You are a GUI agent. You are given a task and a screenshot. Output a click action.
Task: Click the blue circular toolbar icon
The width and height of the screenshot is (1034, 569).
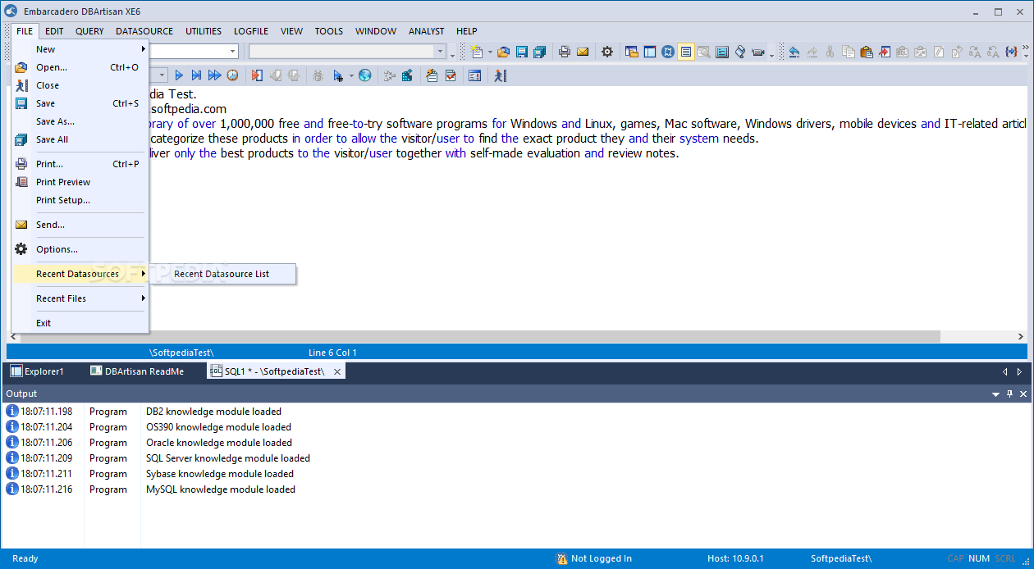[668, 52]
